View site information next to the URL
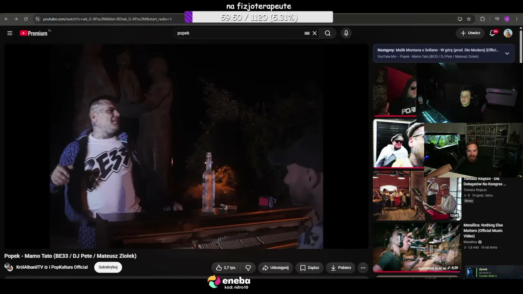The image size is (523, 294). [x=37, y=19]
